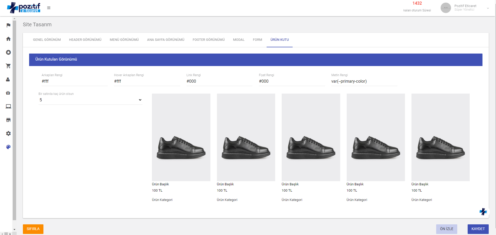The image size is (496, 235).
Task: Open the gift box sidebar icon
Action: coord(8,93)
